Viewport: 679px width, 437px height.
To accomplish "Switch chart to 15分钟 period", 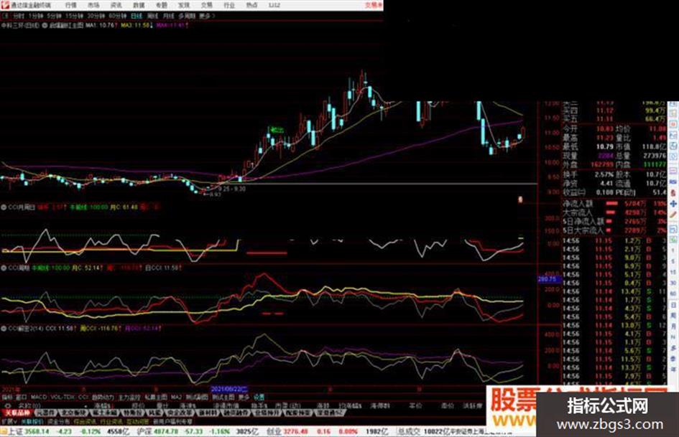I will 74,16.
